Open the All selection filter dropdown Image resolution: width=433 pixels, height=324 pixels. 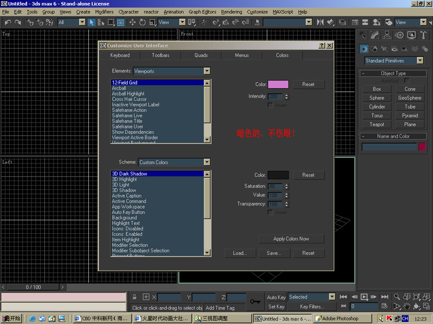tap(82, 22)
